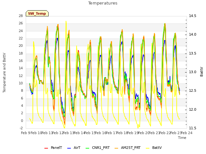
Task: Click the SW_Temp label tag
Action: (x=37, y=13)
